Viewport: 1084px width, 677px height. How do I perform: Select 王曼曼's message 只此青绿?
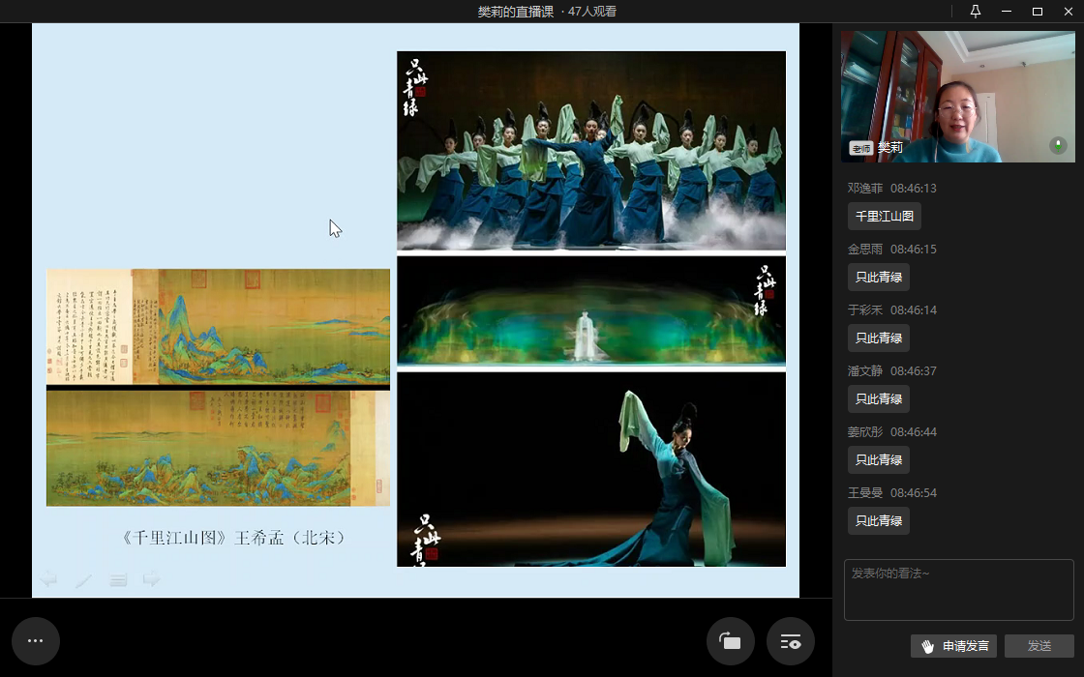click(879, 520)
